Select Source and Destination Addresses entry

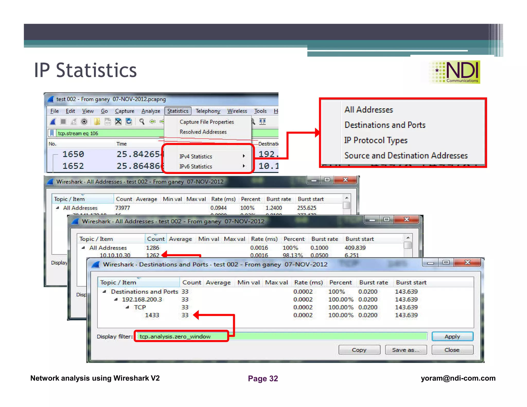(x=406, y=156)
